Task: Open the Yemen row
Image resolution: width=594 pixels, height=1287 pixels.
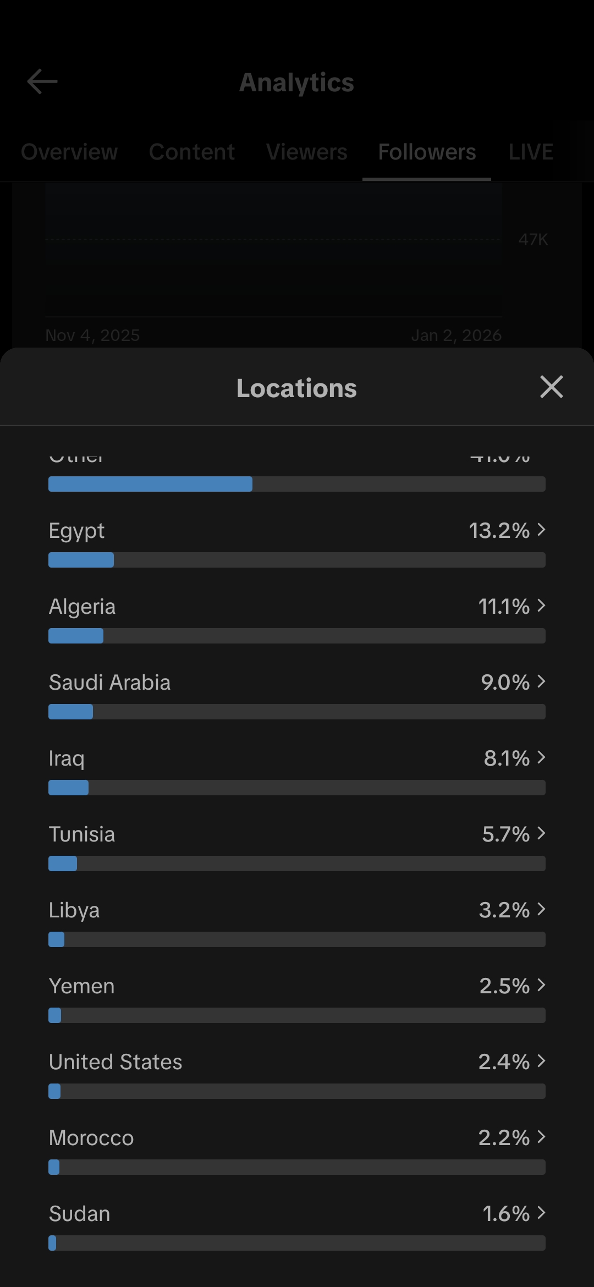Action: pyautogui.click(x=297, y=986)
